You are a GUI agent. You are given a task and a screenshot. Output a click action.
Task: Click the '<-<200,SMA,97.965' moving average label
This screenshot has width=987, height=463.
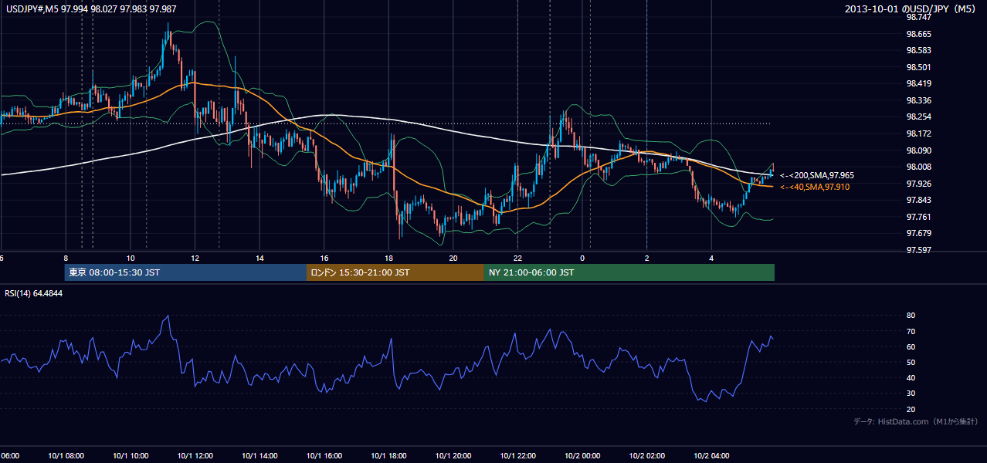coord(817,176)
